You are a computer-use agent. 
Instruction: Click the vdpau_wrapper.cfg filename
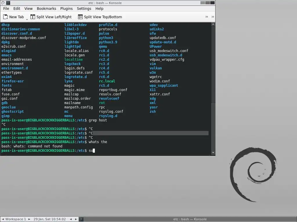167,60
